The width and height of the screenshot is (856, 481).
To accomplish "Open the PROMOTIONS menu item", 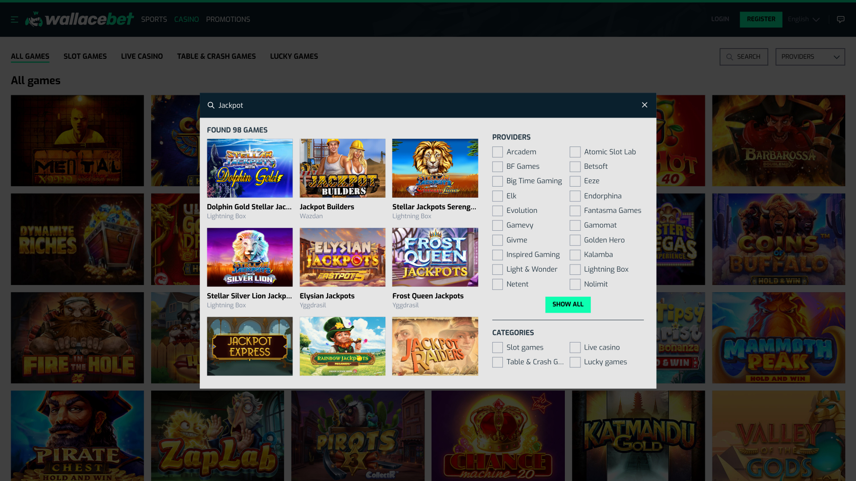I will [228, 19].
